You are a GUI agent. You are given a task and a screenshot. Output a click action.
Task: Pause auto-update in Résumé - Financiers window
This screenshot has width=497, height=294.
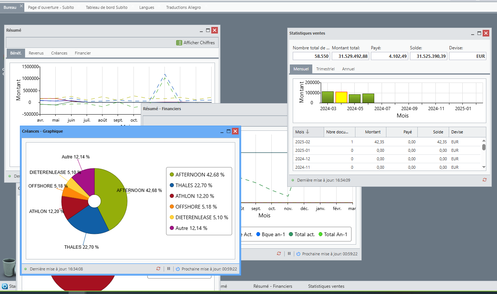click(289, 254)
